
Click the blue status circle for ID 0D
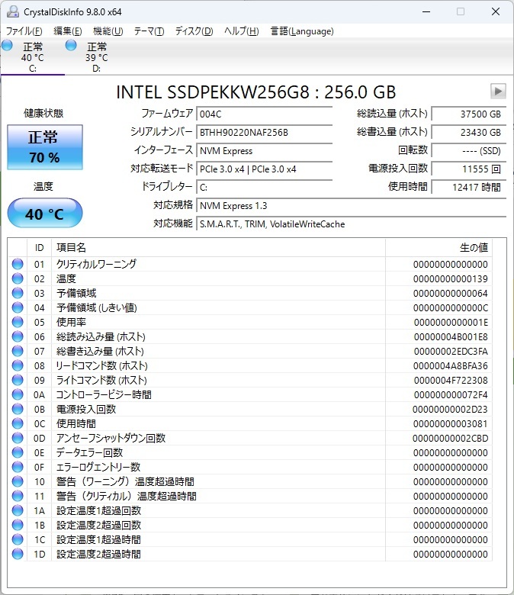[18, 438]
